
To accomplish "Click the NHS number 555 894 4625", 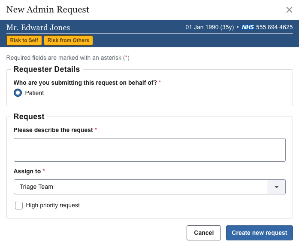I will (x=275, y=27).
